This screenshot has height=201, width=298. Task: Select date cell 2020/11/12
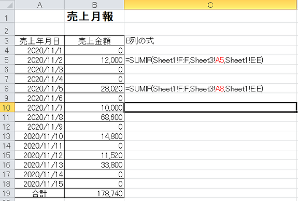[40, 155]
